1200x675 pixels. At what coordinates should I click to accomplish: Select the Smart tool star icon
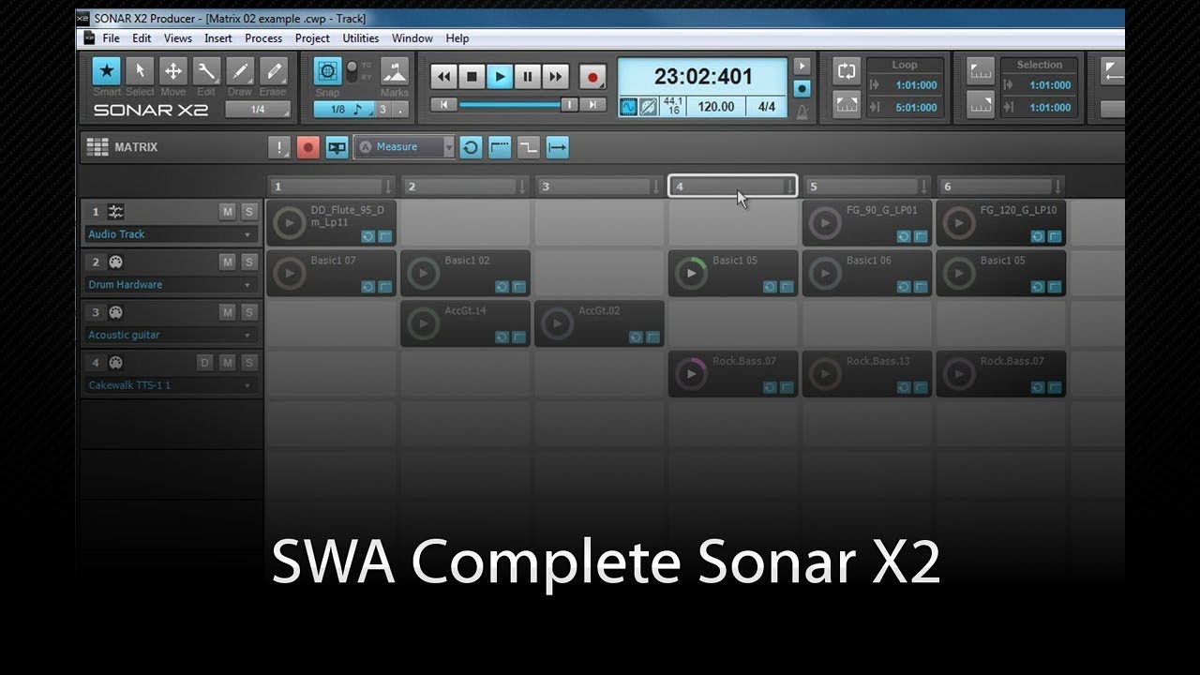106,71
